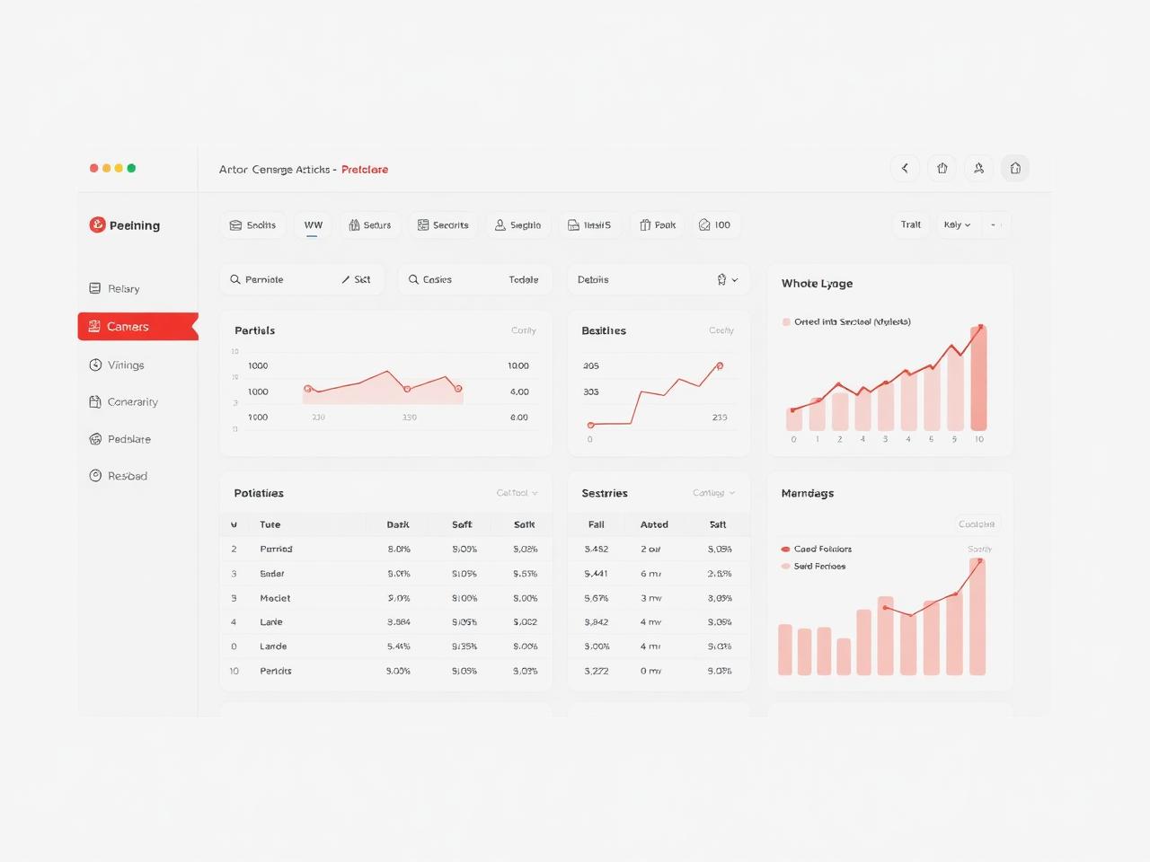Click the pencil icon beside Skt
This screenshot has width=1150, height=862.
[346, 279]
